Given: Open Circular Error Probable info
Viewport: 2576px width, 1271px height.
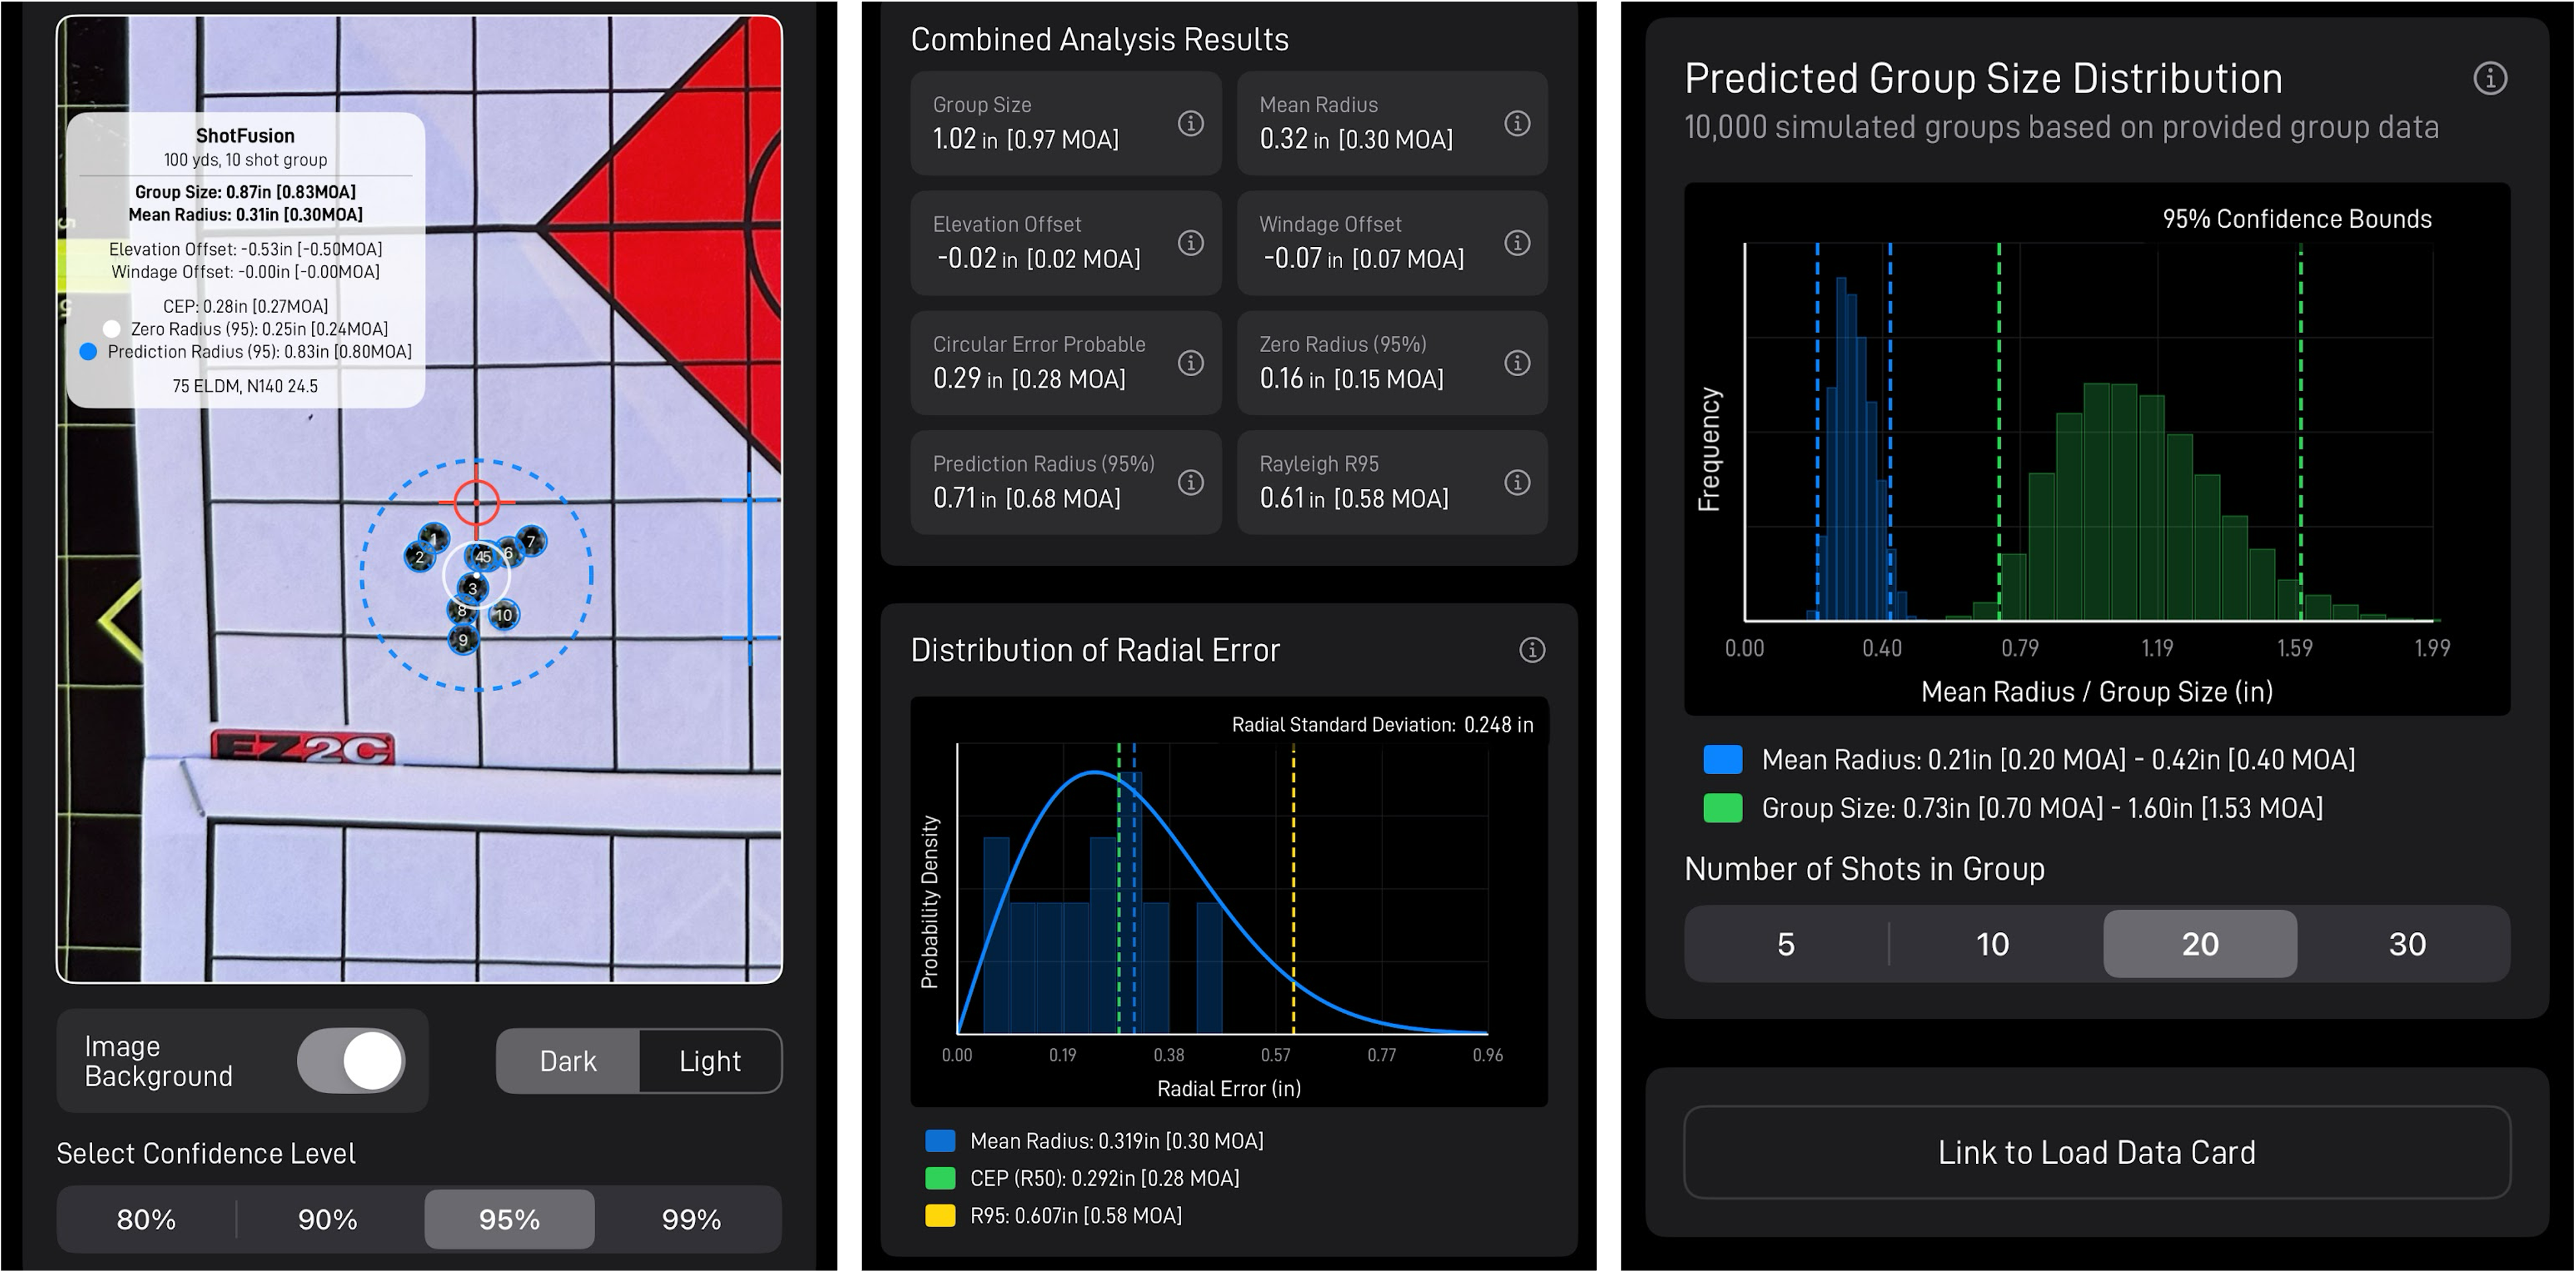Looking at the screenshot, I should (x=1190, y=363).
